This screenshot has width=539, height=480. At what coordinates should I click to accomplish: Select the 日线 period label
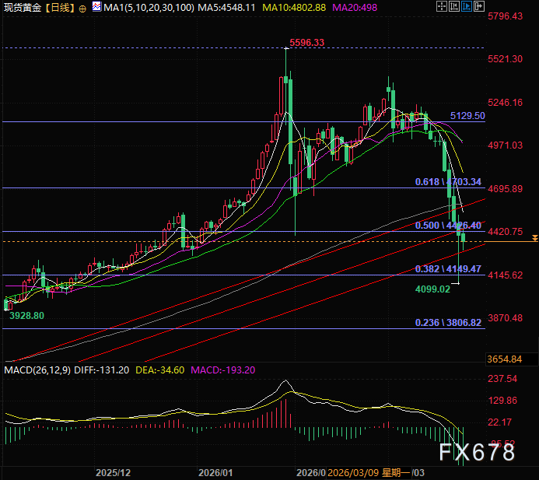coord(60,8)
